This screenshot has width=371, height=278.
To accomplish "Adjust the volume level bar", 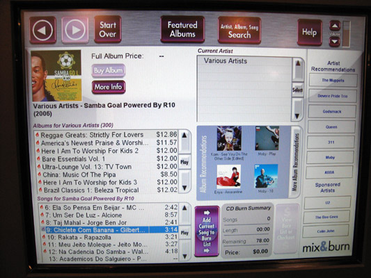I will [347, 34].
